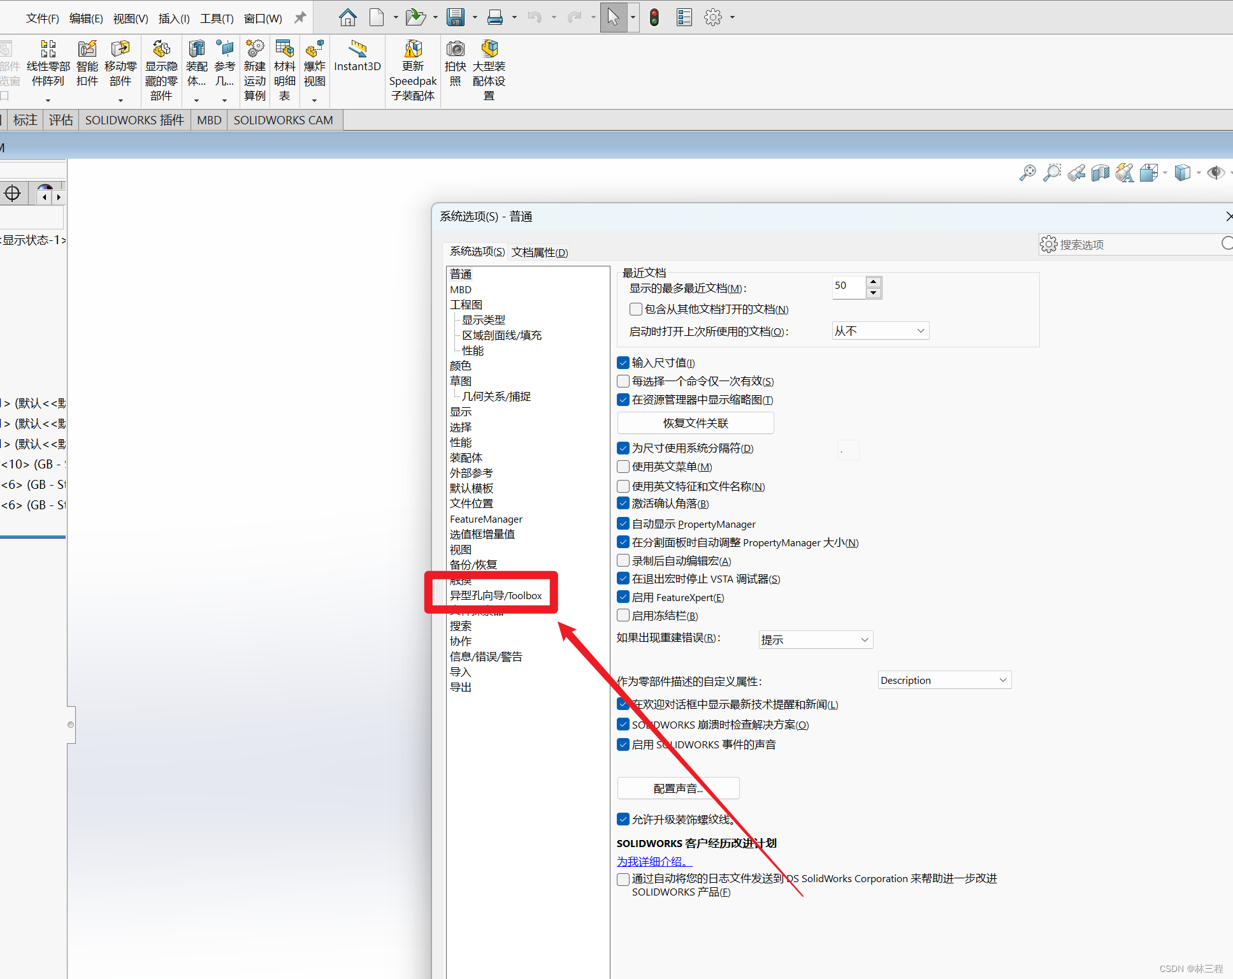Click the Home icon in top toolbar

click(x=347, y=17)
